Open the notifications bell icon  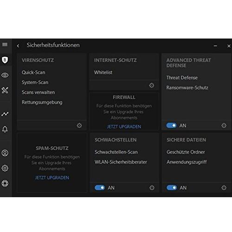[5, 129]
